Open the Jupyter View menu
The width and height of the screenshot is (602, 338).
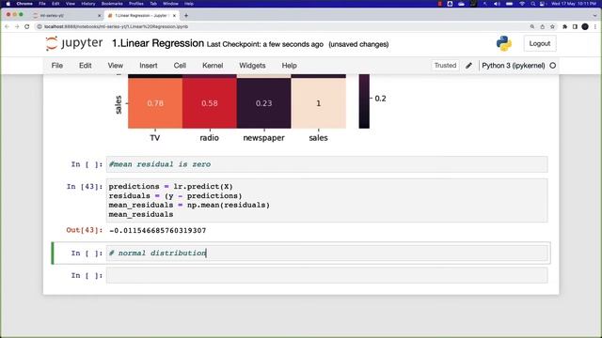[x=115, y=66]
